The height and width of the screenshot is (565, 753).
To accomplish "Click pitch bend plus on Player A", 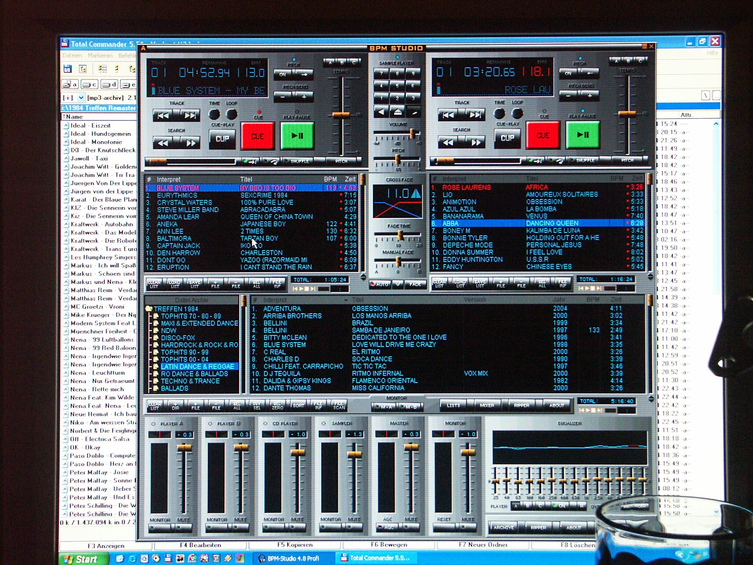I will point(304,97).
